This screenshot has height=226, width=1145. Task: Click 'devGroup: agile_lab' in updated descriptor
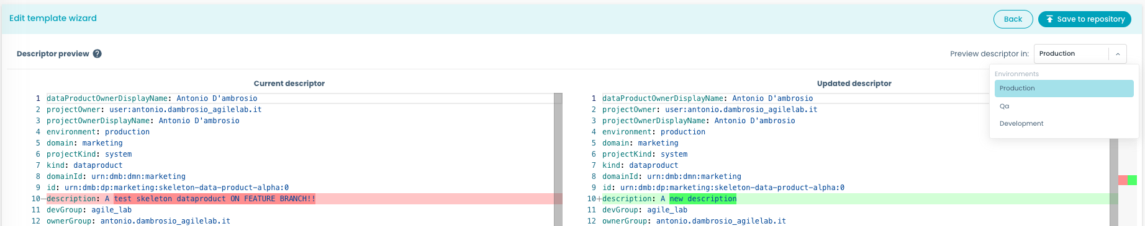(645, 210)
